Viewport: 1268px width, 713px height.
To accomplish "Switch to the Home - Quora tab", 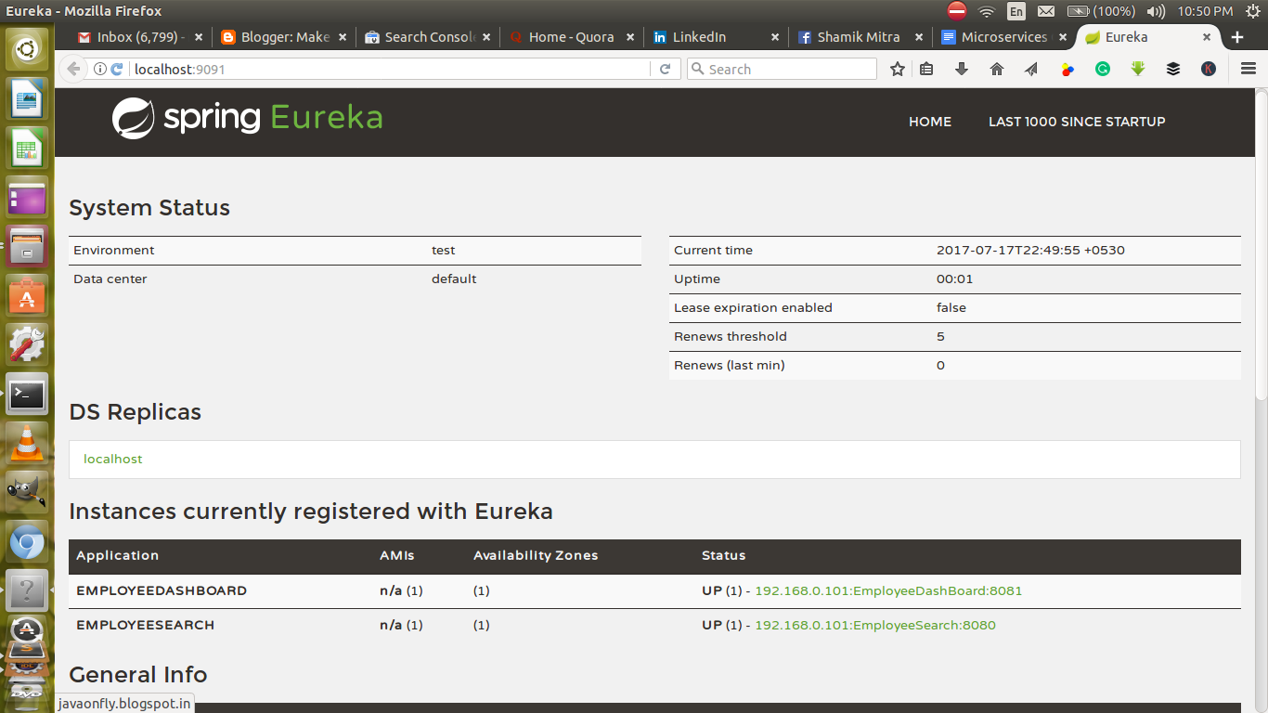I will (x=571, y=37).
